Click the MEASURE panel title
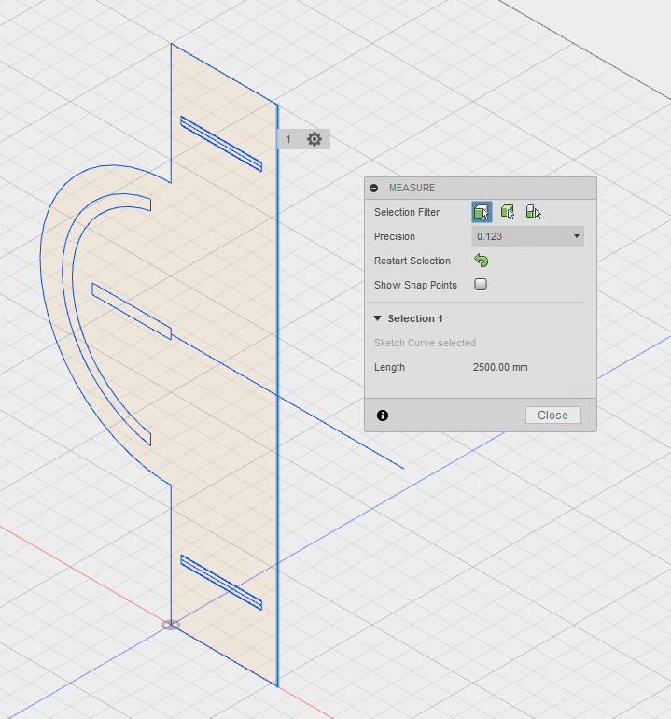 tap(412, 188)
